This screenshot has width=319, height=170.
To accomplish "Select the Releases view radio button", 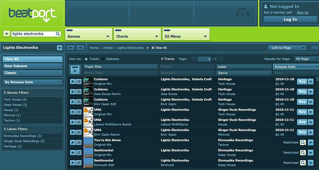I will tap(103, 59).
